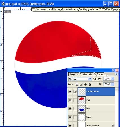Close the pep.psd document window
The image size is (120, 127).
pos(116,4)
